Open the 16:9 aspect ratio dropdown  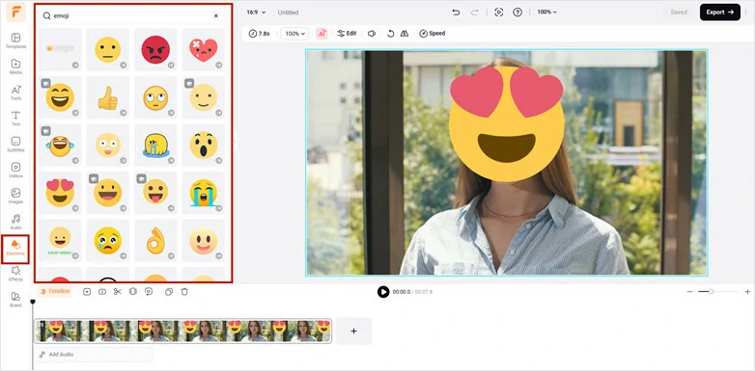click(x=256, y=13)
